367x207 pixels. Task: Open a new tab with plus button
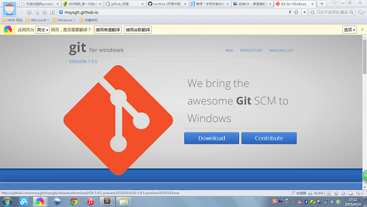[321, 4]
